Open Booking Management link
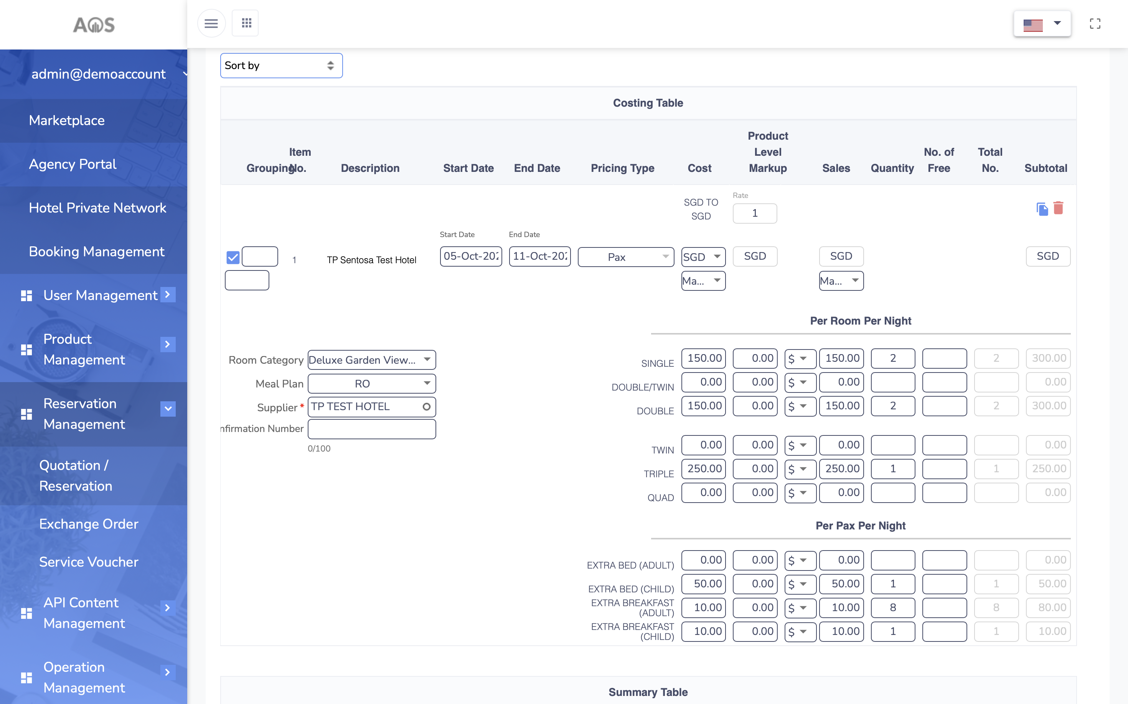 tap(96, 251)
